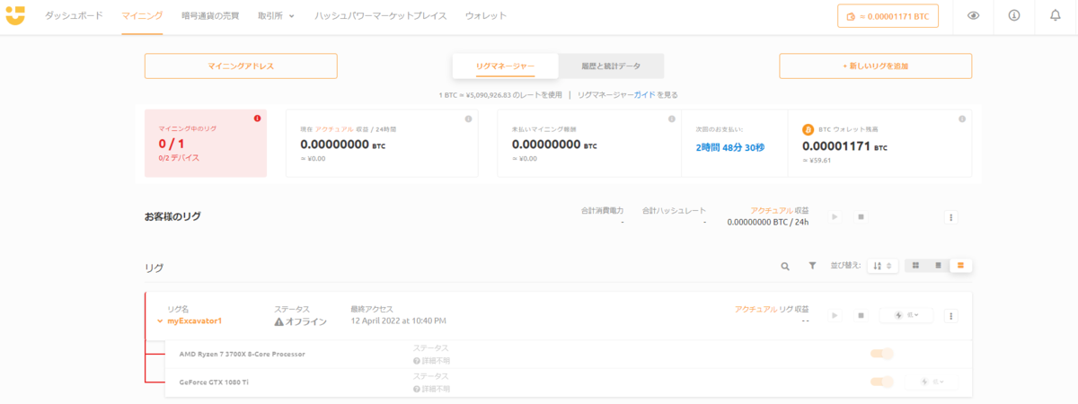1078x404 pixels.
Task: Open the ダッシュボード menu item
Action: pyautogui.click(x=74, y=16)
